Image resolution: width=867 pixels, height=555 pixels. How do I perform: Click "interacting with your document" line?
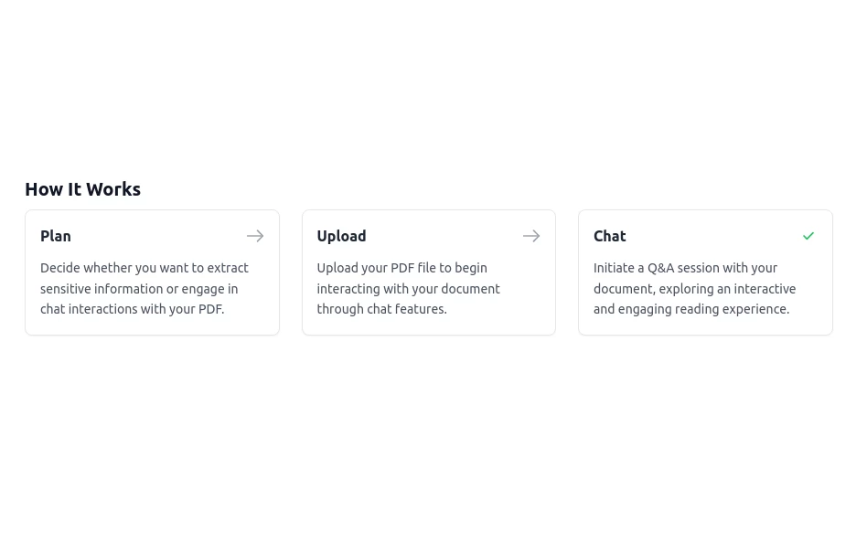(x=409, y=289)
